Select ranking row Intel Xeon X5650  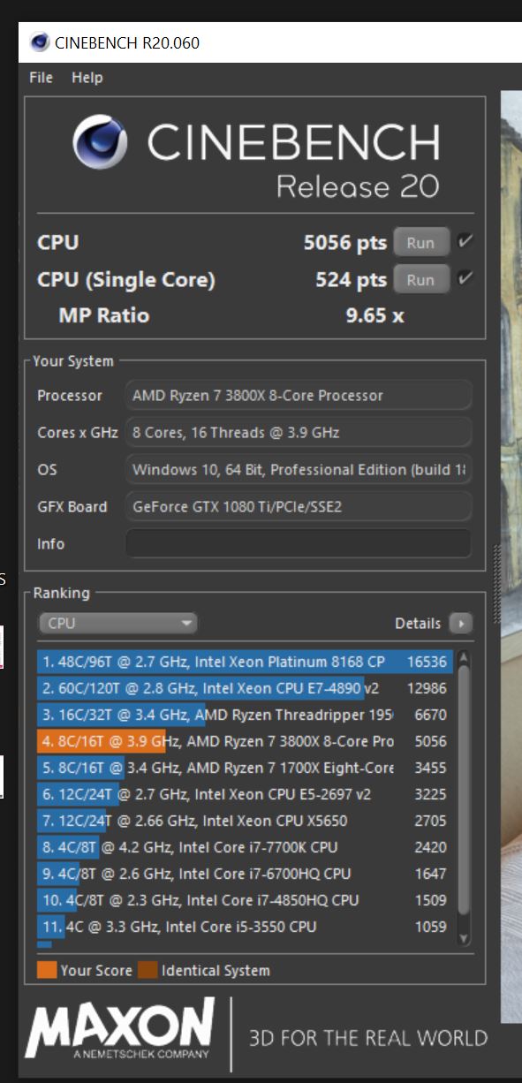coord(245,821)
